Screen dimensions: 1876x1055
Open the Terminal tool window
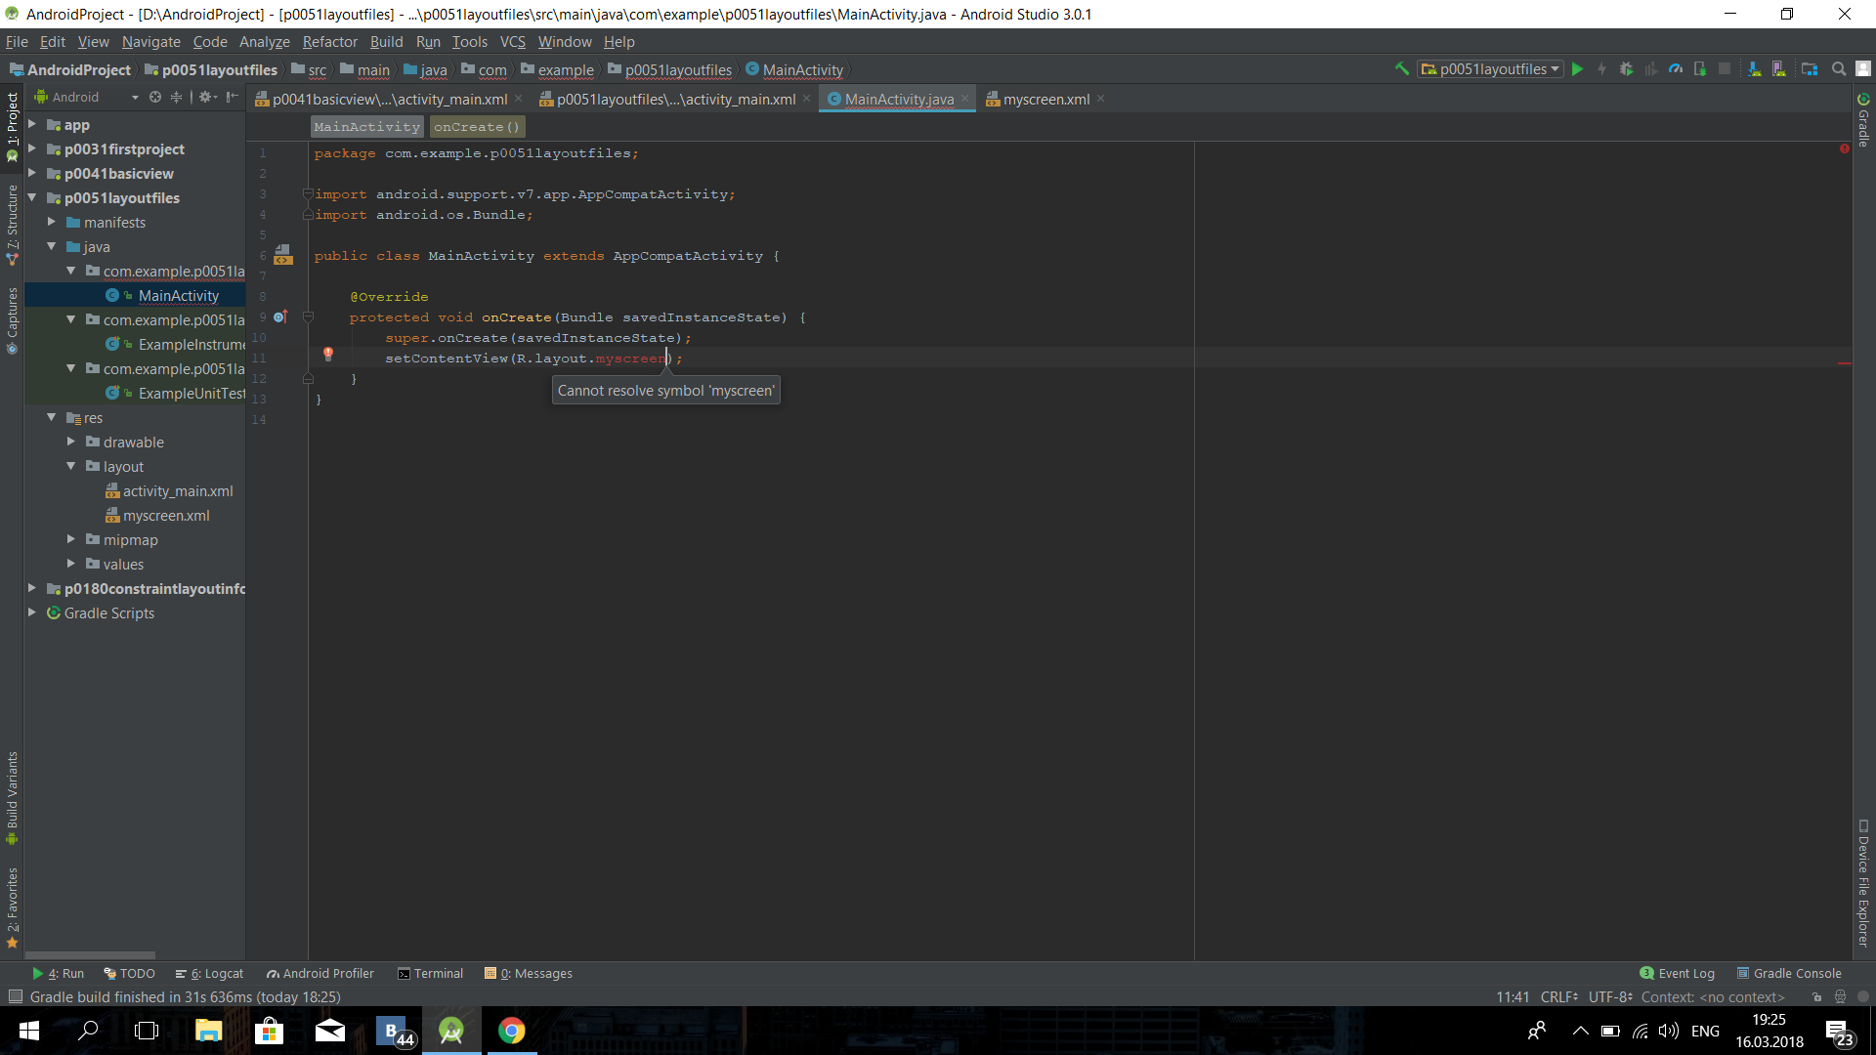430,974
